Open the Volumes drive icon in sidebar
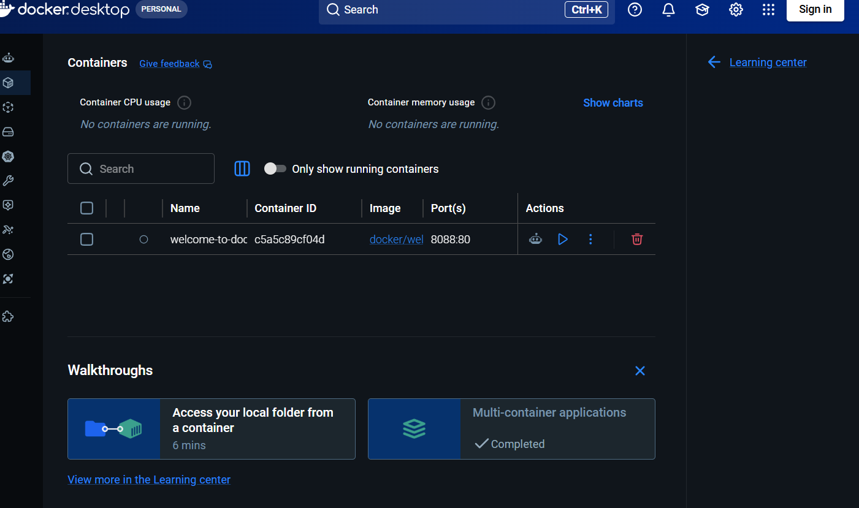 click(x=8, y=132)
